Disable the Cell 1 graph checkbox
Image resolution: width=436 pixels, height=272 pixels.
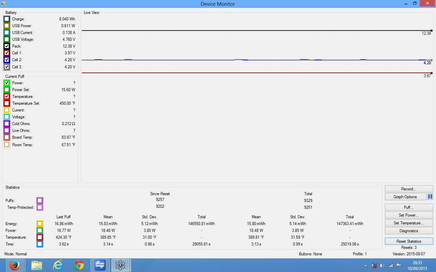coord(7,53)
